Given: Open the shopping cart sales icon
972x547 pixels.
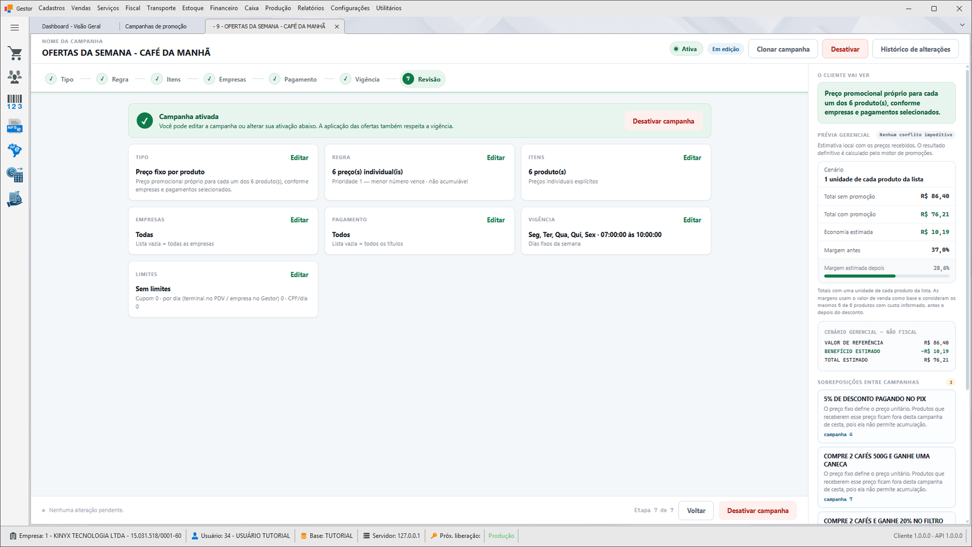Looking at the screenshot, I should (x=15, y=53).
